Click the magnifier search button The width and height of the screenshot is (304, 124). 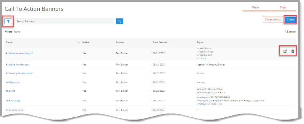(x=119, y=21)
